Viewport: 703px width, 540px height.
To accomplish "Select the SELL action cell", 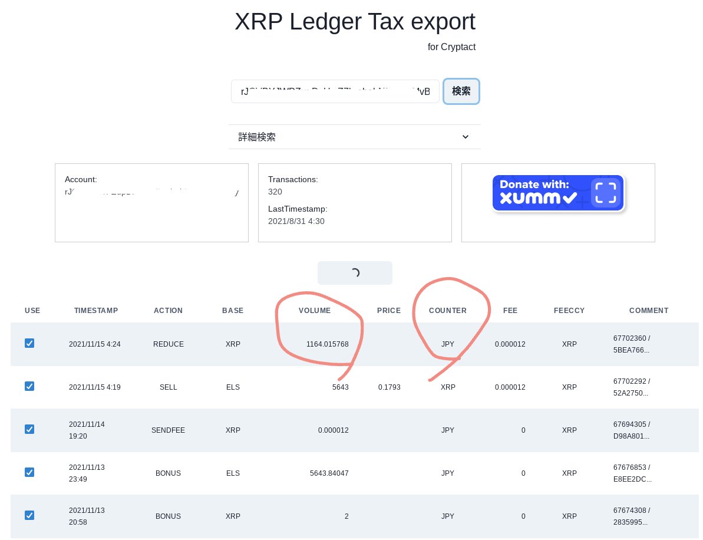I will coord(168,387).
